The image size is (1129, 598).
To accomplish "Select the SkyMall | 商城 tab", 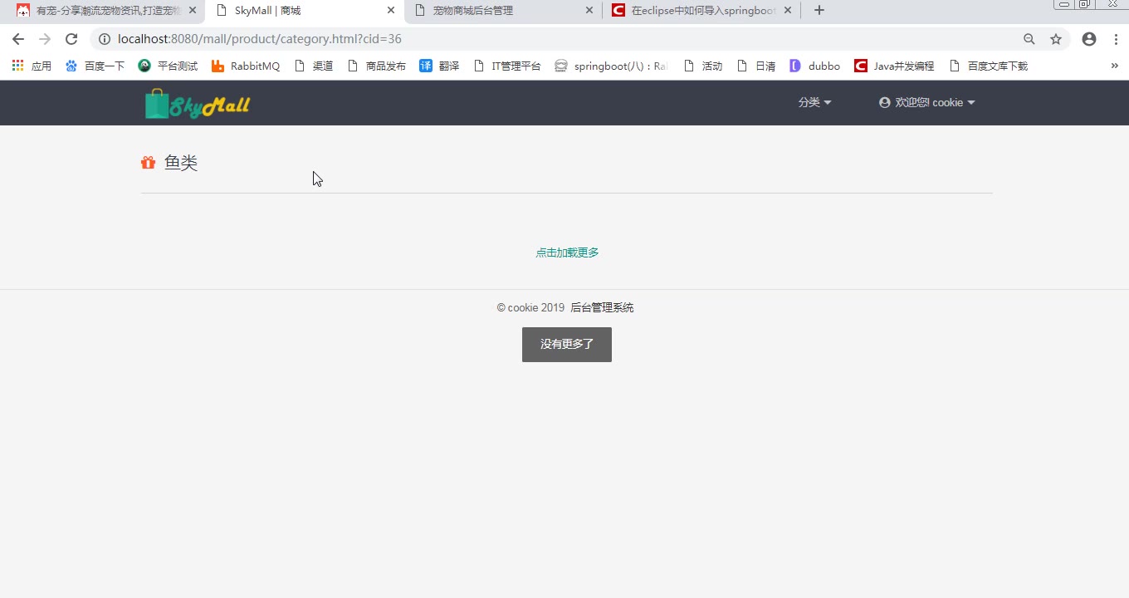I will 306,11.
